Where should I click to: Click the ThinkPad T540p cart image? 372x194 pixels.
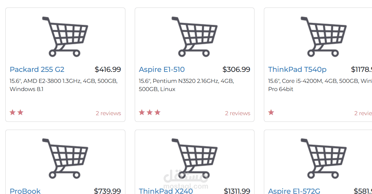(x=324, y=37)
